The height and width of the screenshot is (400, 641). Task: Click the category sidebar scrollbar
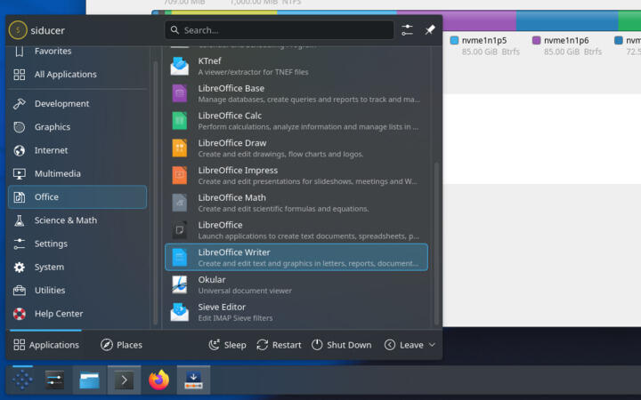click(155, 192)
